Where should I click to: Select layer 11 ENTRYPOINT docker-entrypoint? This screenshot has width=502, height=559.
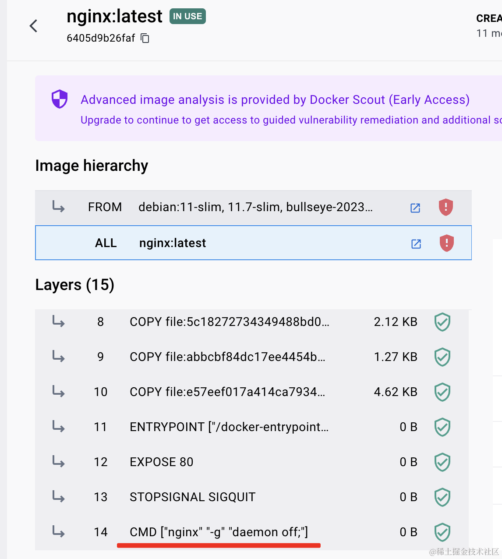[229, 427]
